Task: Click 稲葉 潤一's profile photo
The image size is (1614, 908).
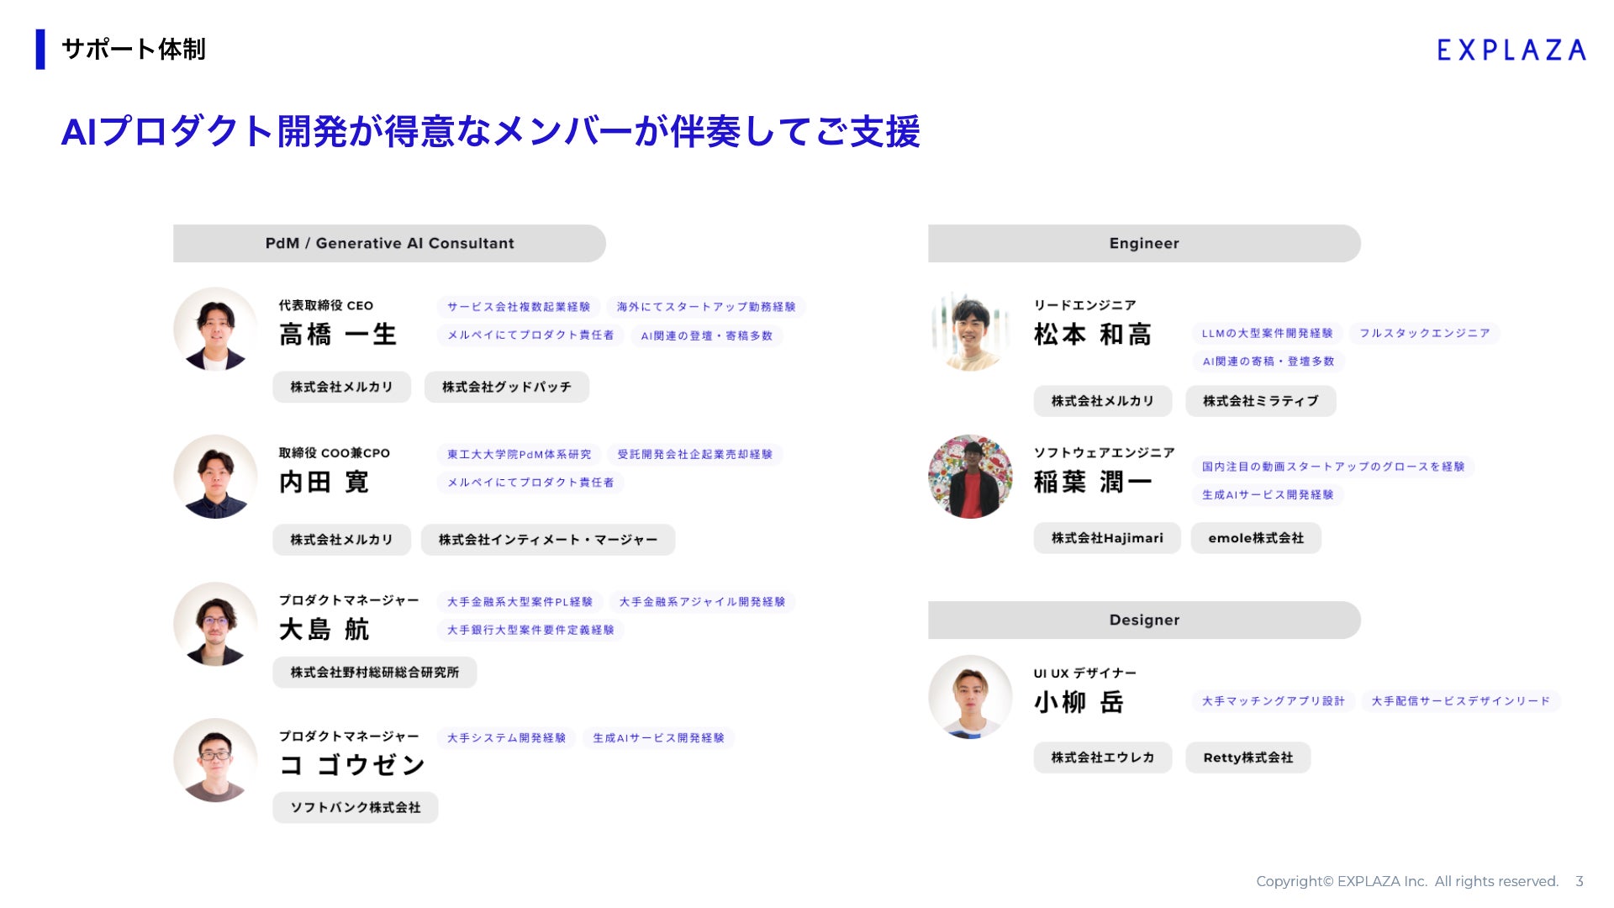Action: (970, 477)
